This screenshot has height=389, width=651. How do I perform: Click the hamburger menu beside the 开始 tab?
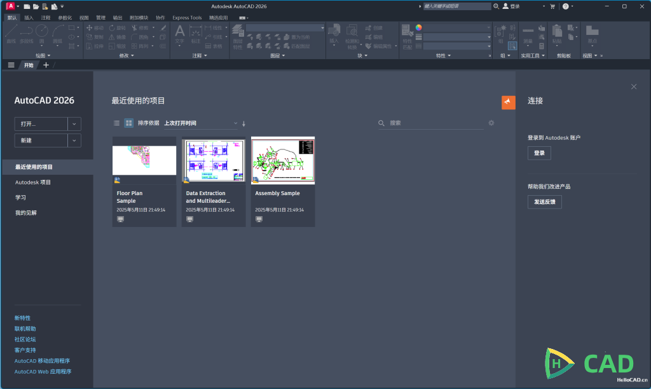coord(11,65)
